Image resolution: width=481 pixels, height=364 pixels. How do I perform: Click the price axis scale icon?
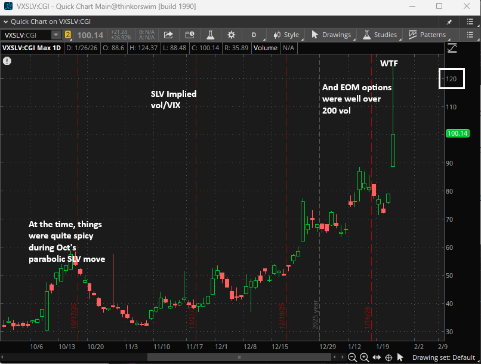coord(452,48)
